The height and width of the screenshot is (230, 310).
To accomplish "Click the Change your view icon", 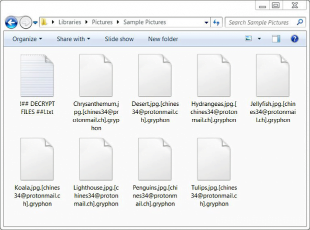I will click(248, 38).
